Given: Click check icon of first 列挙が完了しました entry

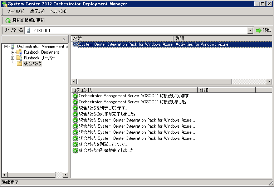Looking at the screenshot, I should (75, 114).
